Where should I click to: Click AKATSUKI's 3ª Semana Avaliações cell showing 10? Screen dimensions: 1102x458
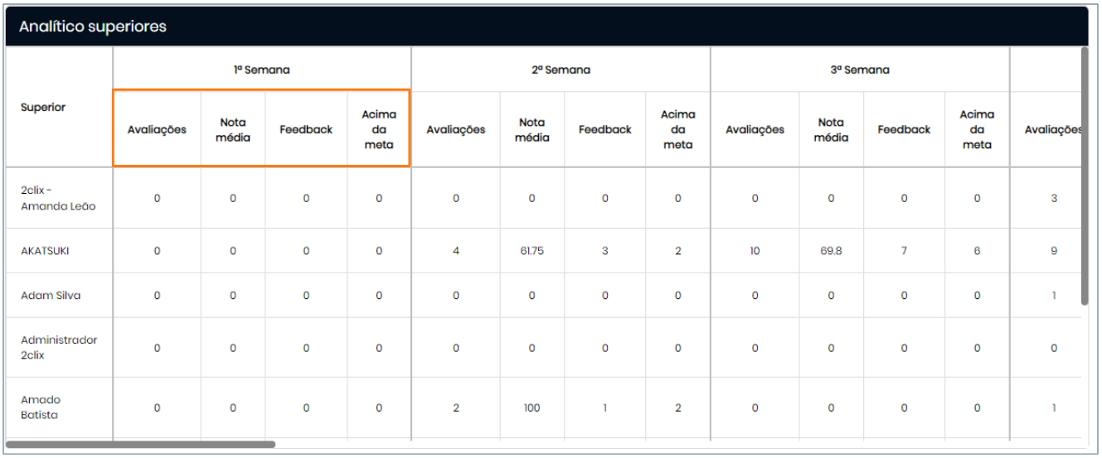(755, 251)
